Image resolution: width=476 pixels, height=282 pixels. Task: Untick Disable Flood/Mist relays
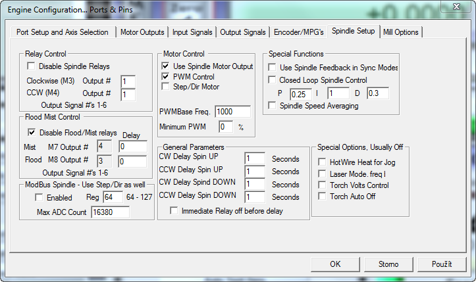30,133
